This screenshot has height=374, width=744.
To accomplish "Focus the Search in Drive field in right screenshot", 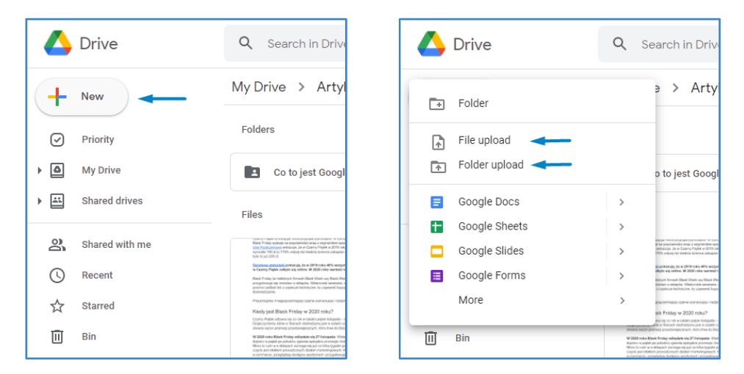I will (659, 44).
